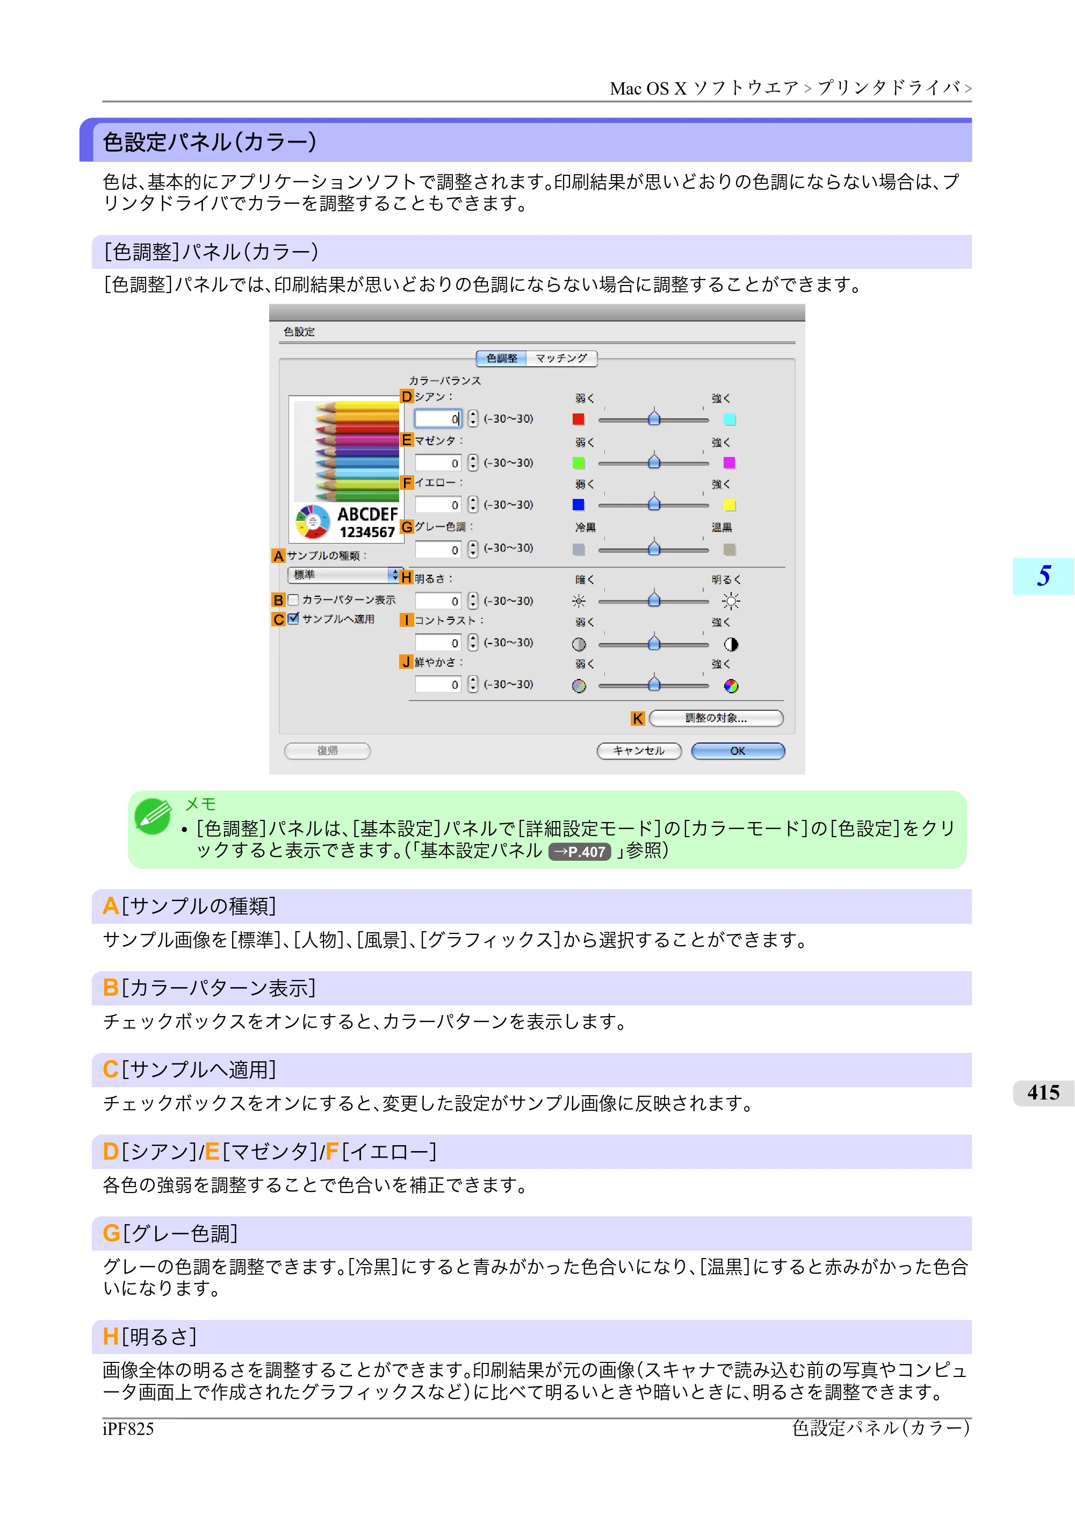Confirm the dialog with OK
Viewport: 1075px width, 1521px height.
coord(738,751)
